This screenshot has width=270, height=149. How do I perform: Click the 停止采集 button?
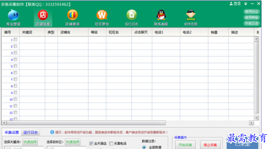[210, 145]
